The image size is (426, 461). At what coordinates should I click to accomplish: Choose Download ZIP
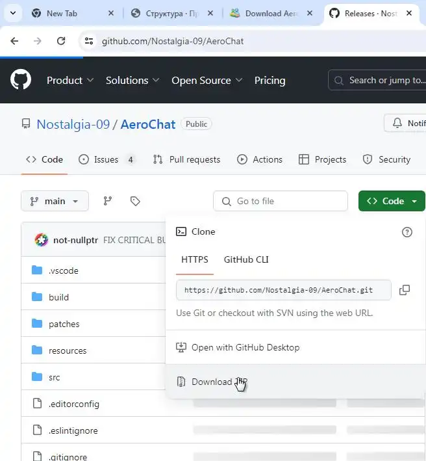295,382
